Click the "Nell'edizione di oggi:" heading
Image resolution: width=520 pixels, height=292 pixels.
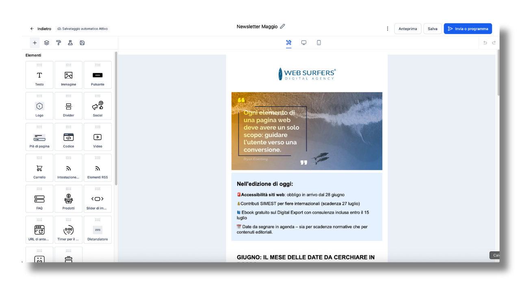pos(265,184)
